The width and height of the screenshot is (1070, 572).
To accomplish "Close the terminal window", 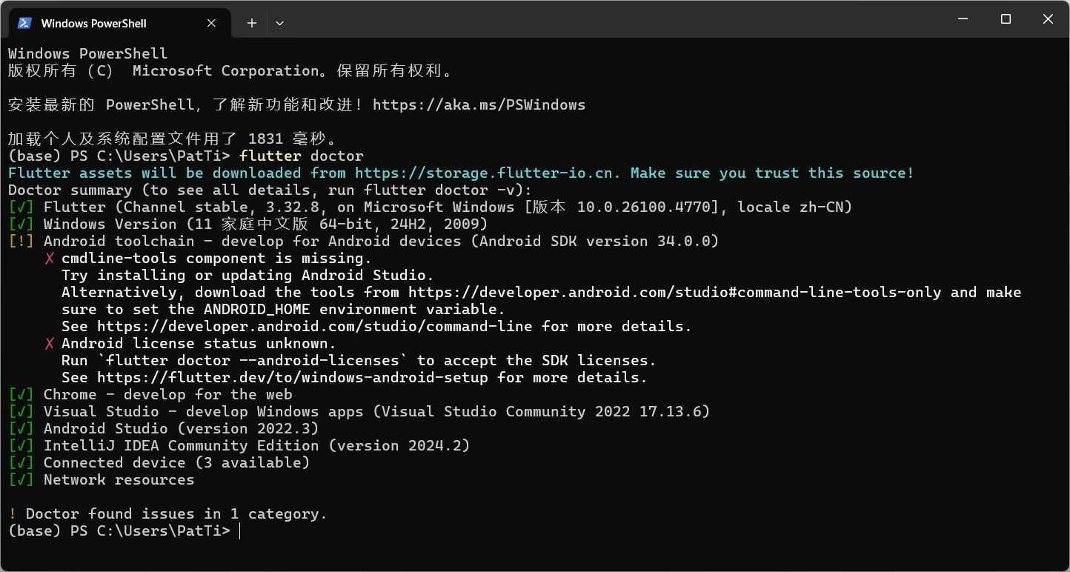I will coord(1048,19).
